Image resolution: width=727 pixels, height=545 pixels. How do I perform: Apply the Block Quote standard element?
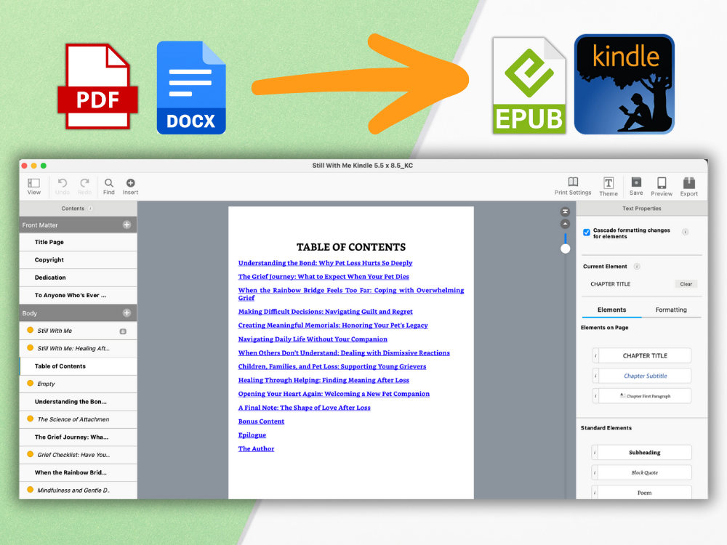click(644, 473)
